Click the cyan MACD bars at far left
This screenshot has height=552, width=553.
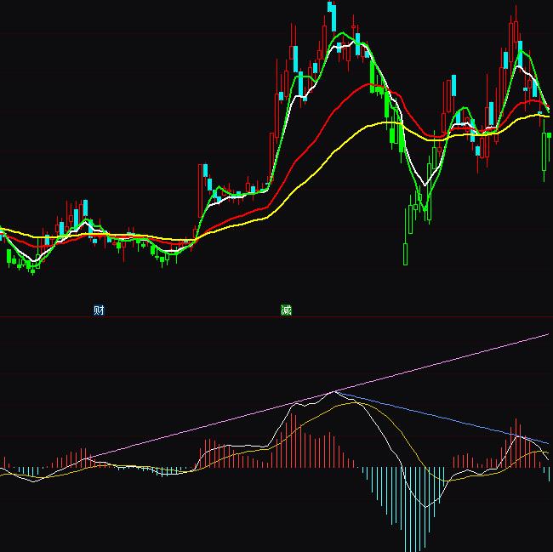26,471
